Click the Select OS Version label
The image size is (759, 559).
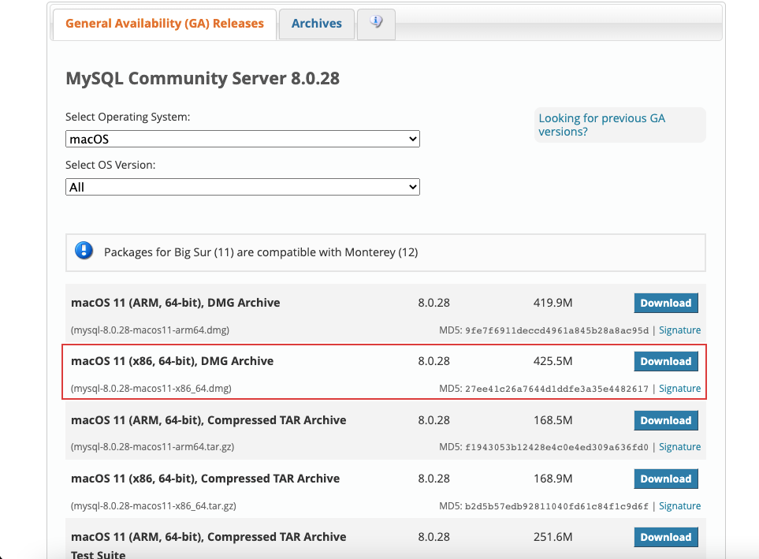pos(110,165)
